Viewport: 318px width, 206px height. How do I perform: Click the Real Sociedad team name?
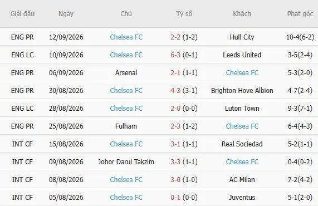pyautogui.click(x=242, y=144)
